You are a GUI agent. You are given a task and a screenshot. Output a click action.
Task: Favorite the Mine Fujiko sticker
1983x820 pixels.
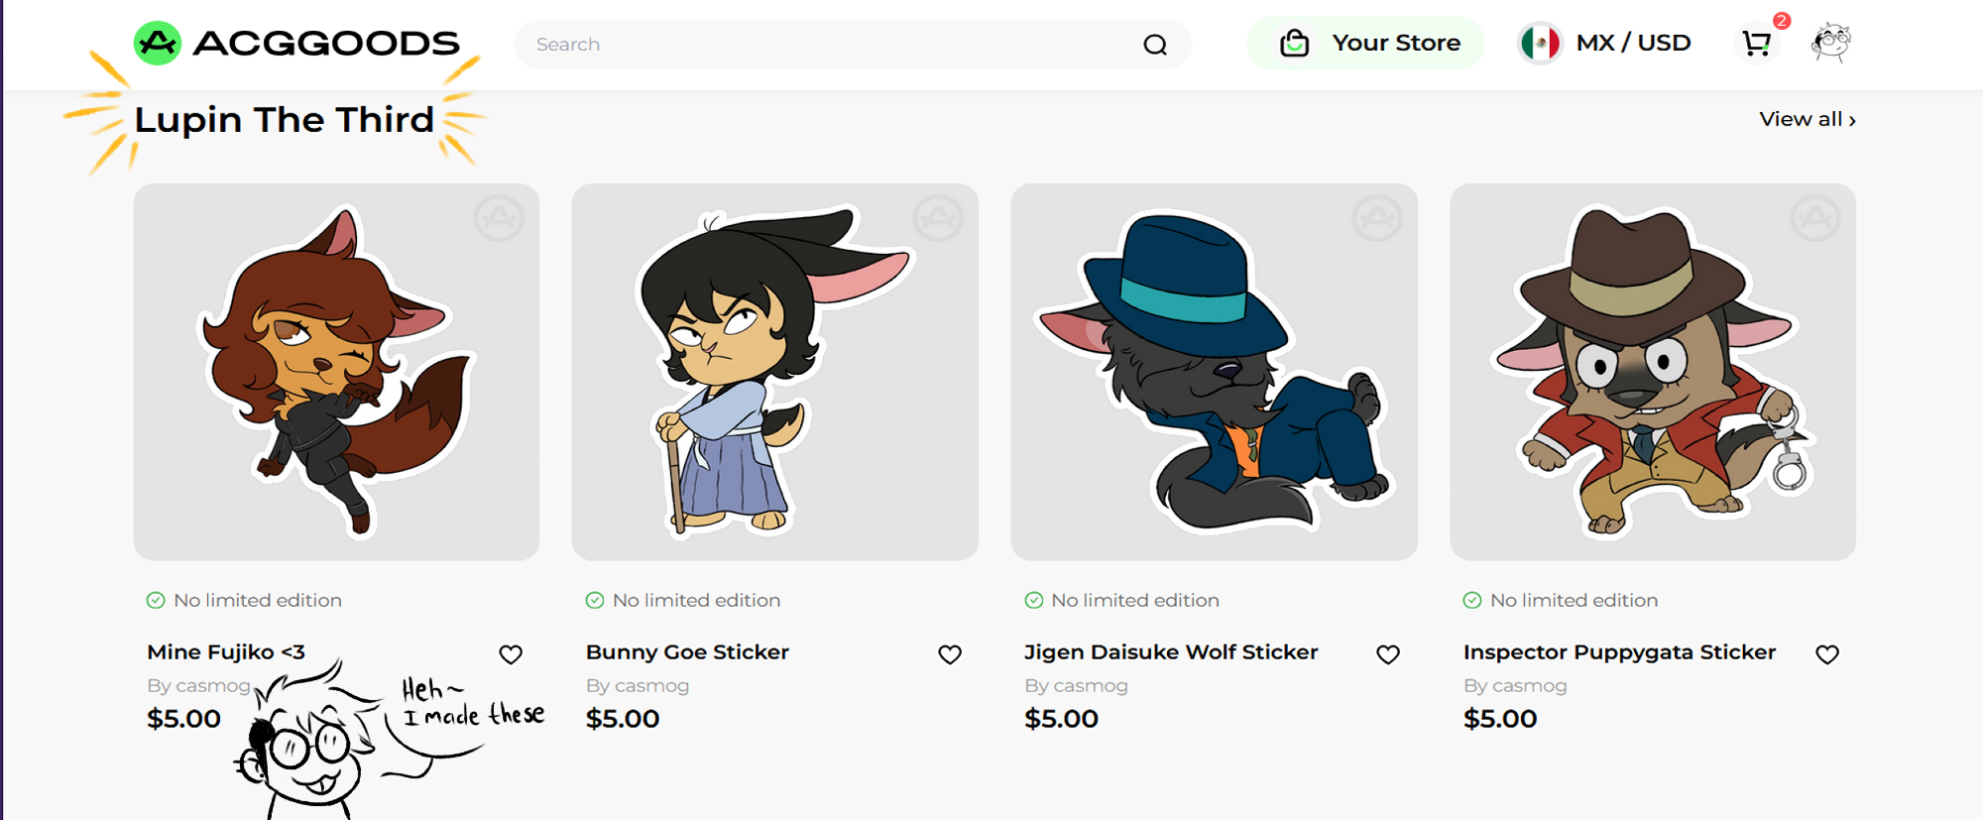(511, 654)
